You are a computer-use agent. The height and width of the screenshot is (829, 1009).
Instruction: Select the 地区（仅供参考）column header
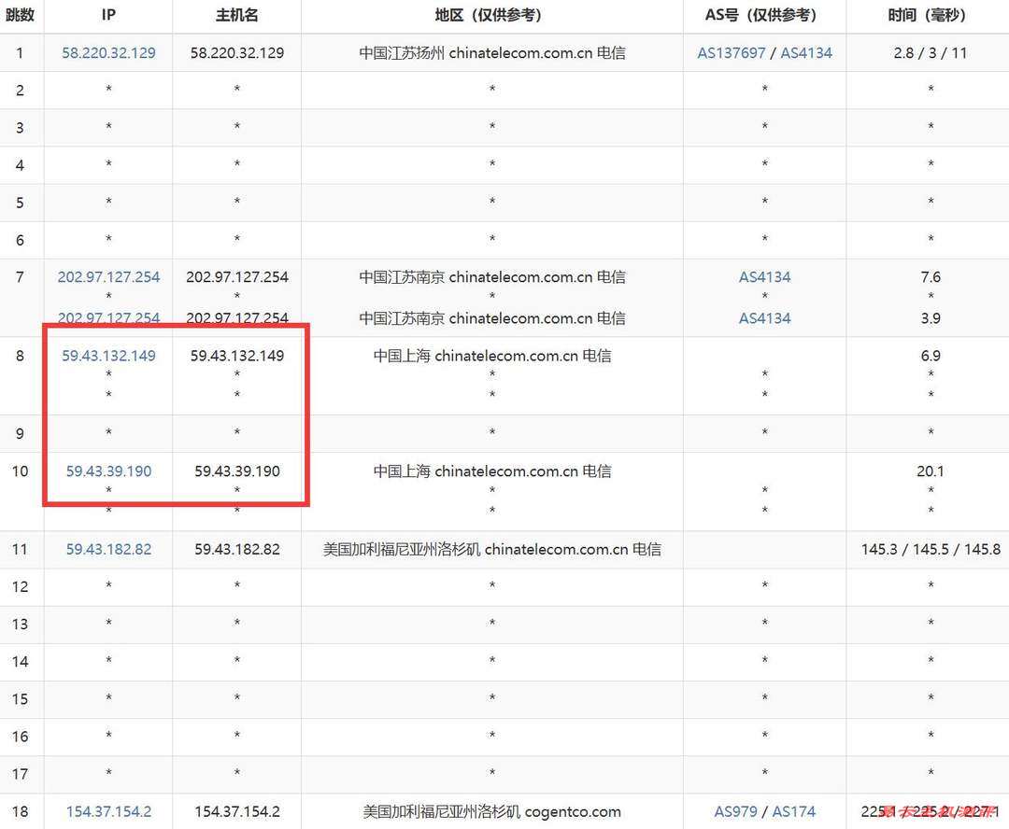click(x=492, y=15)
